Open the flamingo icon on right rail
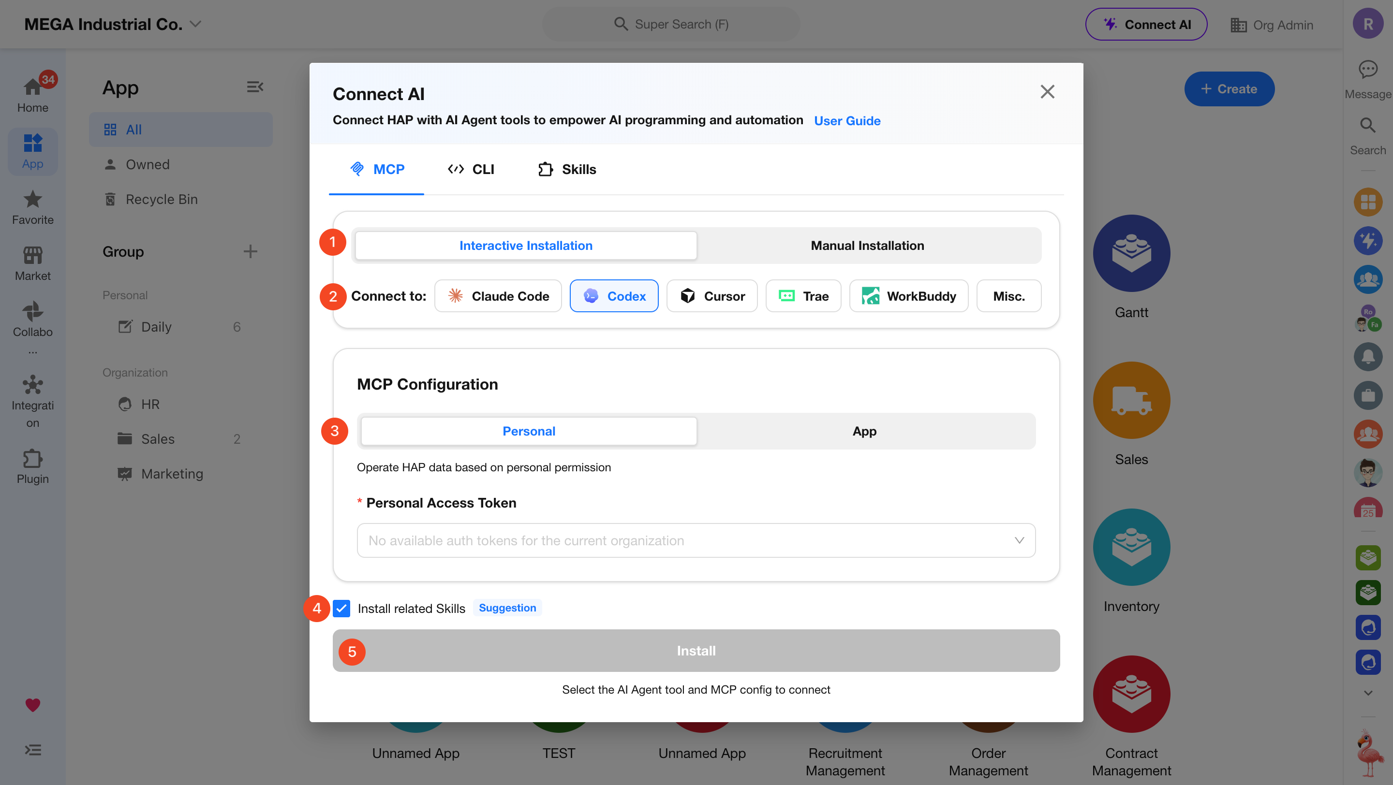Image resolution: width=1393 pixels, height=785 pixels. point(1370,753)
